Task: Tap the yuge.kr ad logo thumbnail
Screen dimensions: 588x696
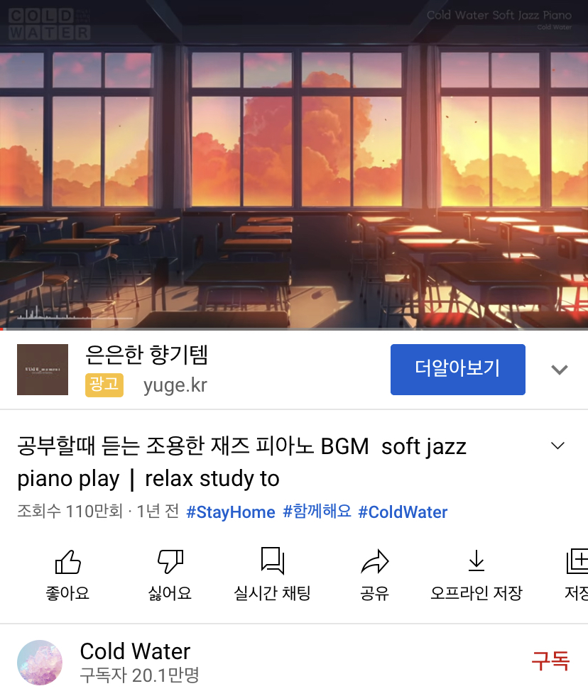Action: [43, 370]
